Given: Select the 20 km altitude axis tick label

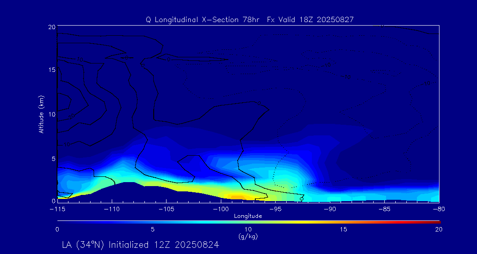Looking at the screenshot, I should [x=51, y=27].
